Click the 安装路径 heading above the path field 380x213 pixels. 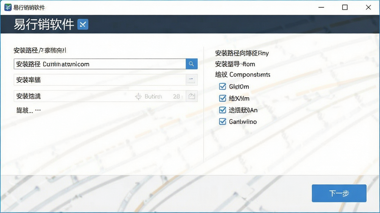[x=40, y=50]
